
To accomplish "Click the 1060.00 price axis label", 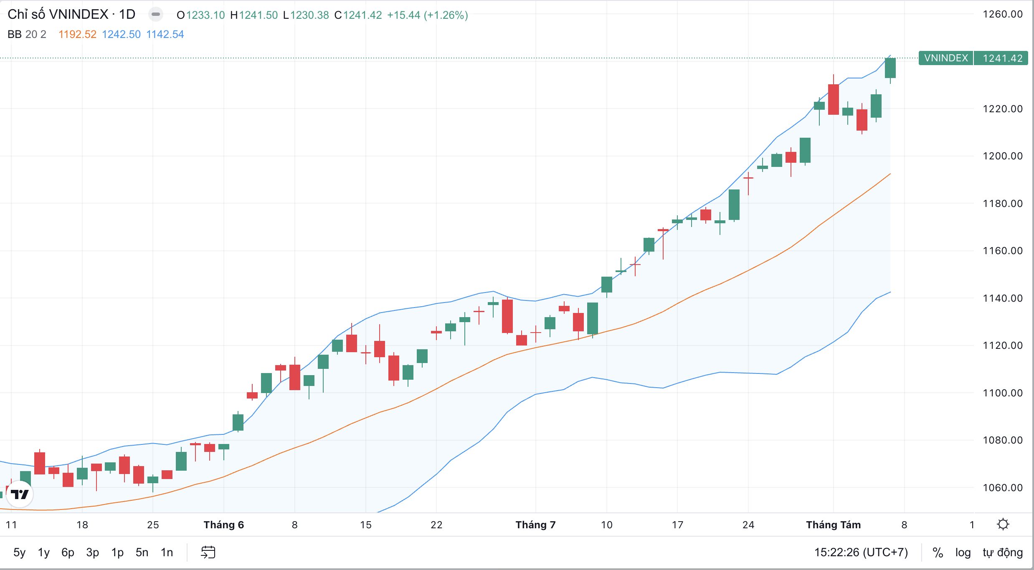I will (x=1003, y=488).
